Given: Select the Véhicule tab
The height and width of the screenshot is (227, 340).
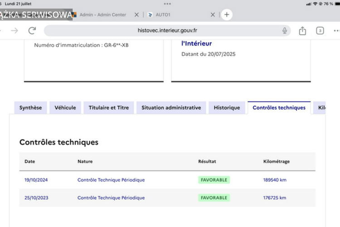Looking at the screenshot, I should tap(65, 108).
